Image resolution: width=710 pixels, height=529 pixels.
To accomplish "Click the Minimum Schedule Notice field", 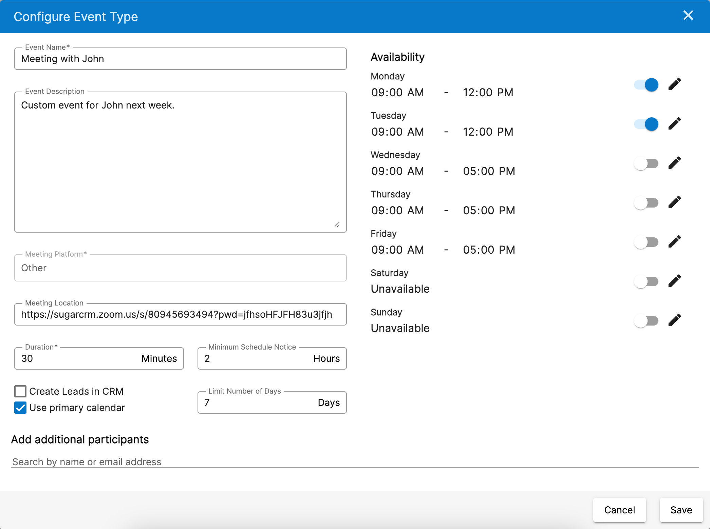I will tap(272, 358).
